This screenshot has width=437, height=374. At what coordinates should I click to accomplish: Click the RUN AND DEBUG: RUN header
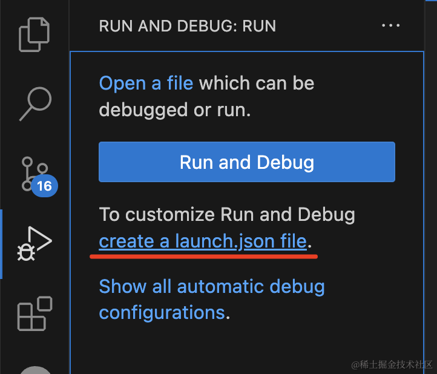point(187,26)
